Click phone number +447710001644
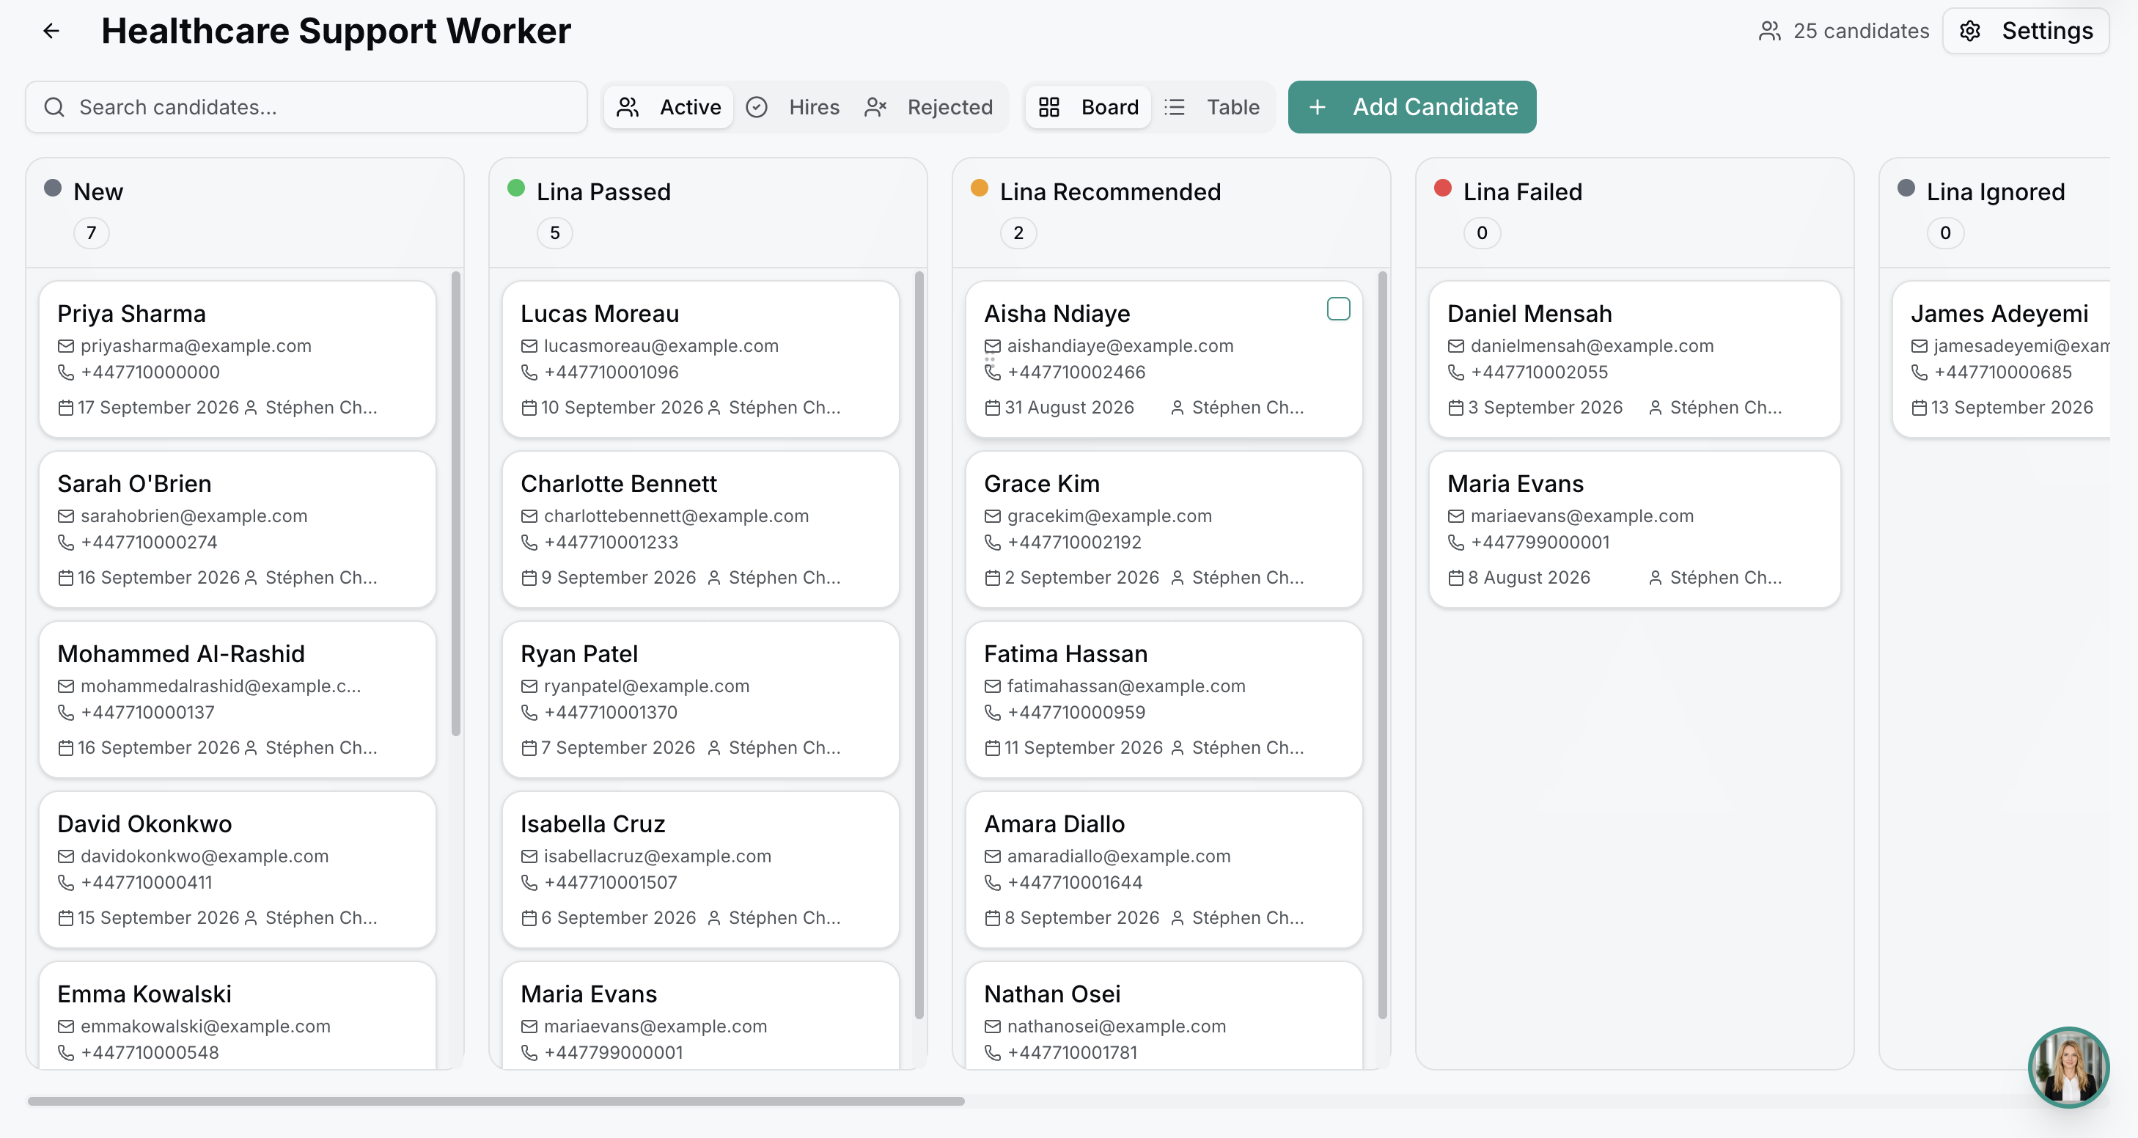This screenshot has width=2138, height=1138. pos(1075,882)
